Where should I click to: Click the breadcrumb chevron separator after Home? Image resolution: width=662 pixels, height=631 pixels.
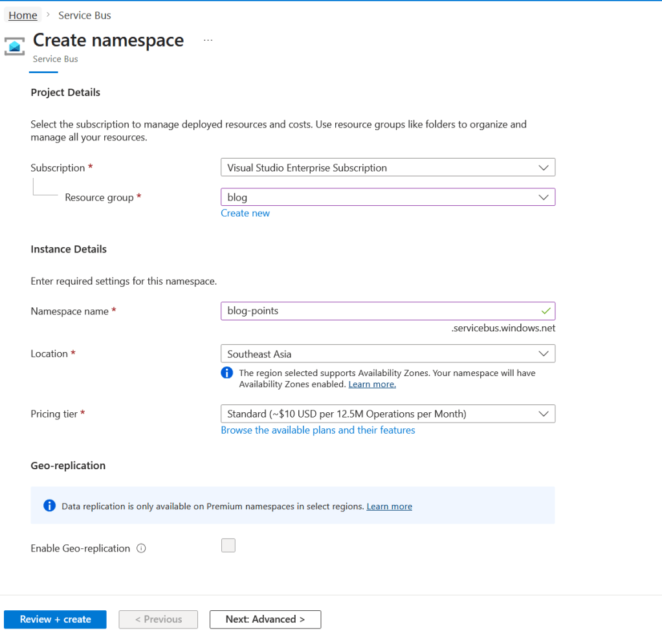coord(48,15)
